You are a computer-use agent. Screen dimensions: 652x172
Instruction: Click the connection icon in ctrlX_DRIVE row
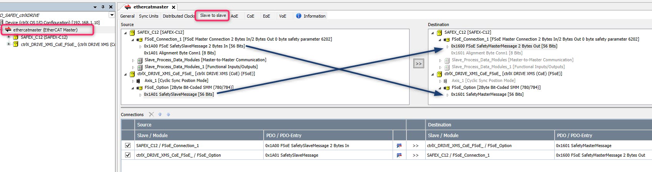click(399, 155)
